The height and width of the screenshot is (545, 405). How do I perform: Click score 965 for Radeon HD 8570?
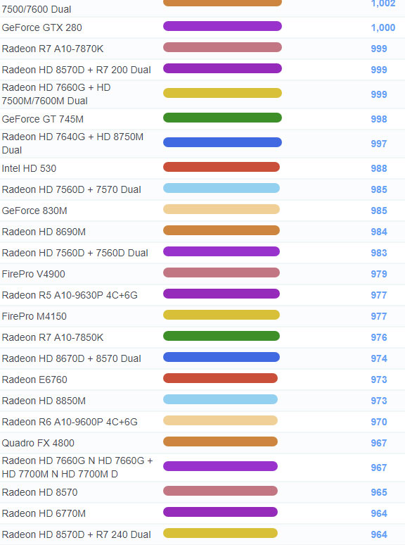(379, 492)
